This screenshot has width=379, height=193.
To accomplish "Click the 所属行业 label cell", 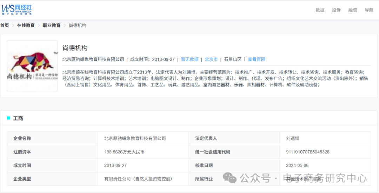I will coord(234,179).
